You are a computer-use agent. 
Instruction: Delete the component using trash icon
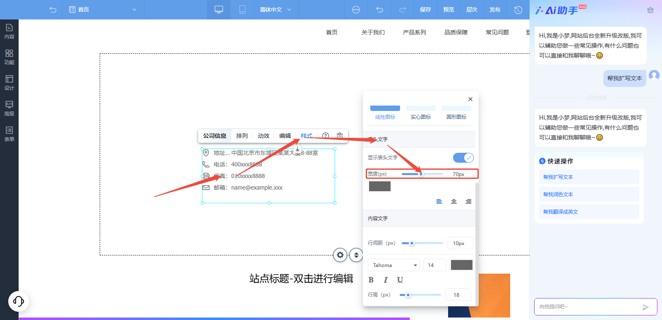click(339, 135)
